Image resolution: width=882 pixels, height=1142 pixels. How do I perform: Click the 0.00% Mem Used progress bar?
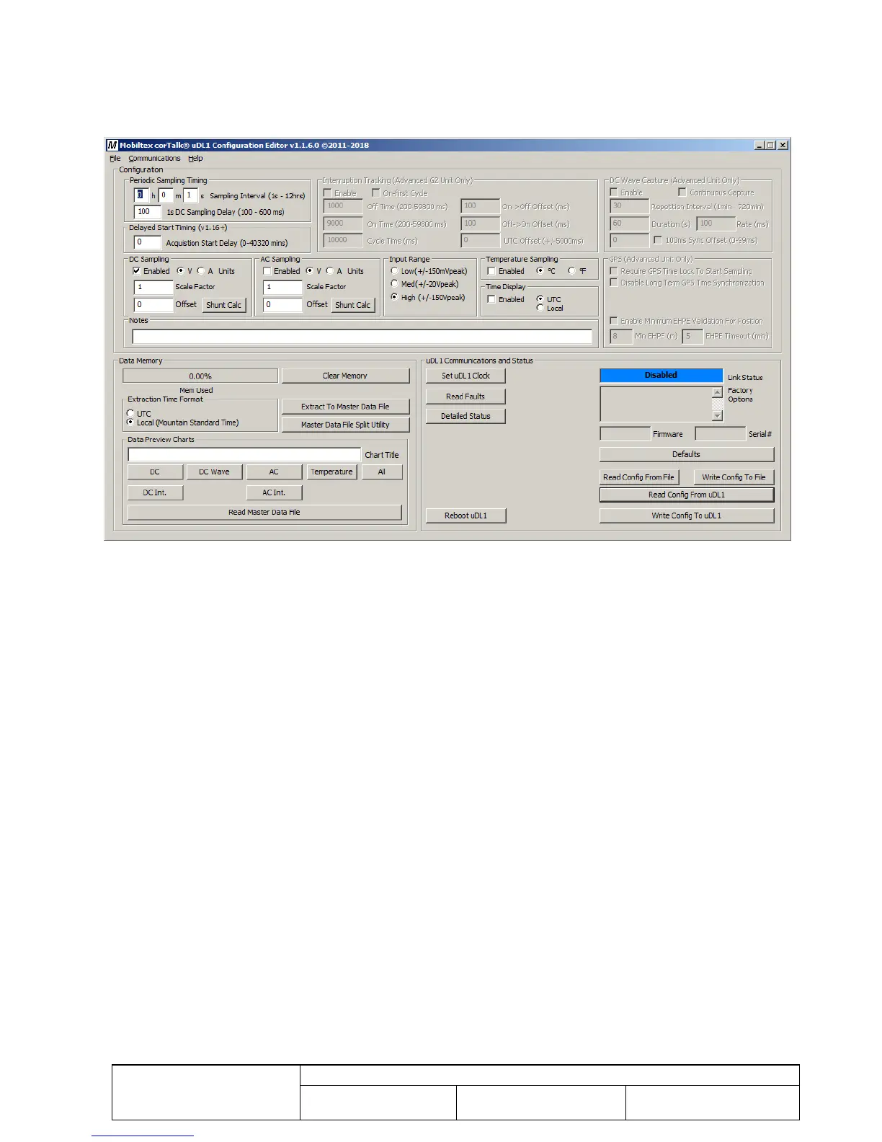coord(200,376)
